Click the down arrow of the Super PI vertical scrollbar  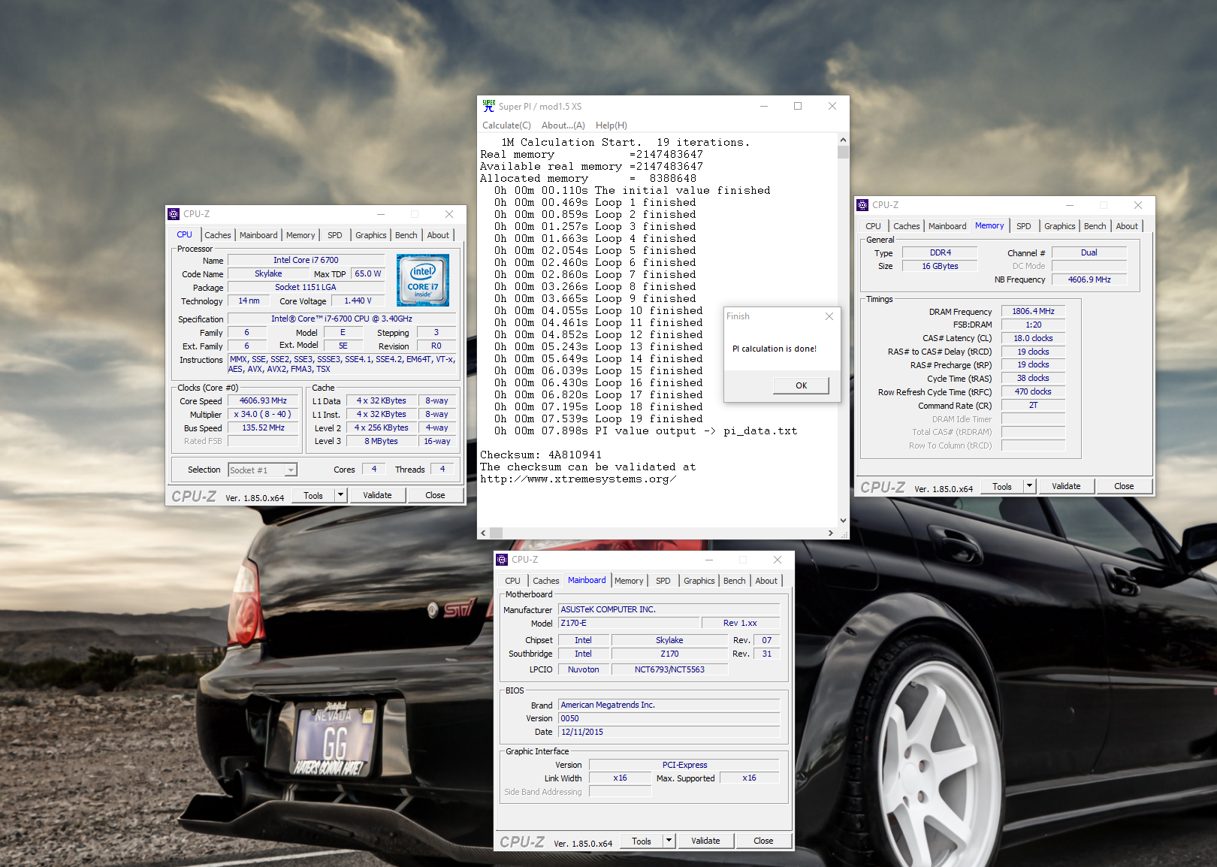tap(843, 521)
